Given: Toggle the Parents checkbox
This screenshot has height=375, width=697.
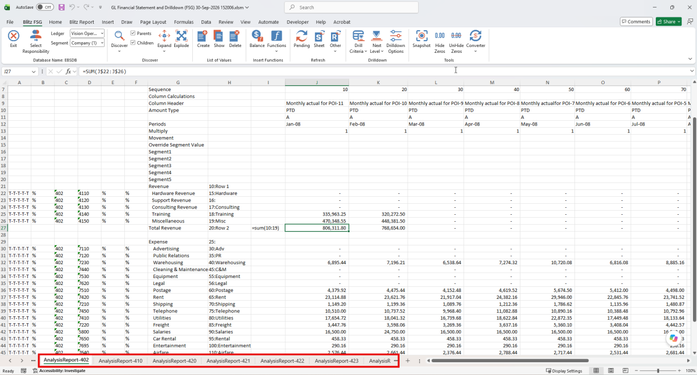Looking at the screenshot, I should (x=134, y=34).
